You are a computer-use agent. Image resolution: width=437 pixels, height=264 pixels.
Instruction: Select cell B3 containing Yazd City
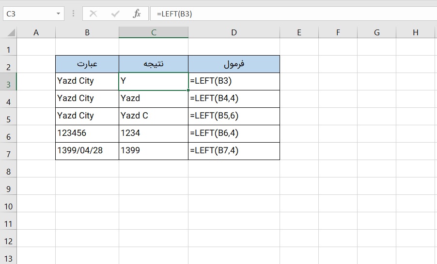[87, 81]
